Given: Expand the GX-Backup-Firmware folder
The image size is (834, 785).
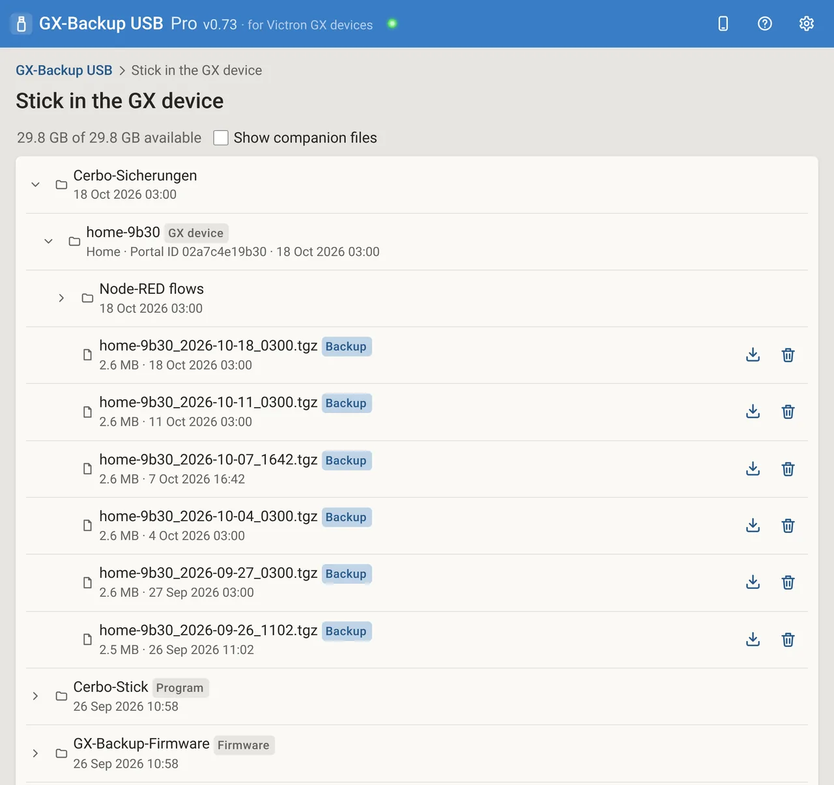Looking at the screenshot, I should pyautogui.click(x=36, y=753).
